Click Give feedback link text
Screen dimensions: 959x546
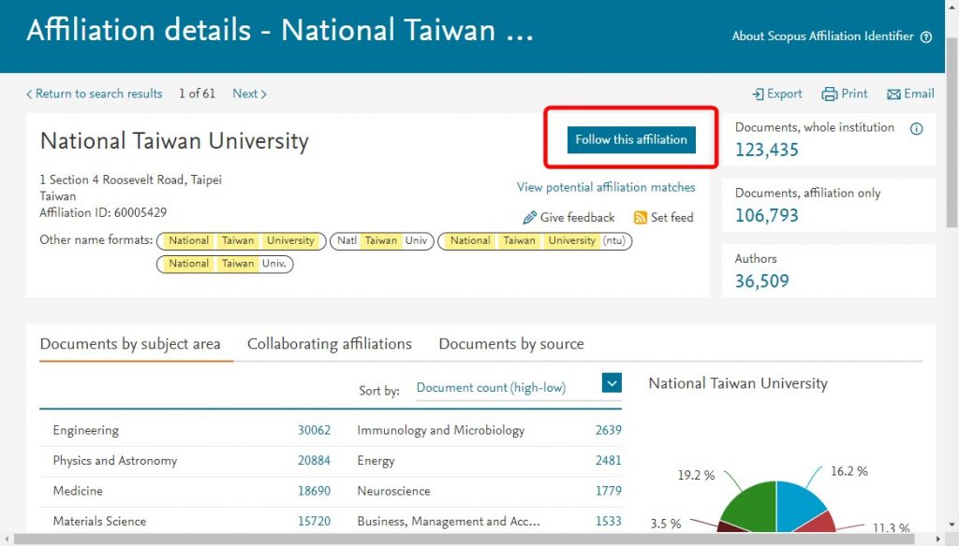(x=577, y=218)
